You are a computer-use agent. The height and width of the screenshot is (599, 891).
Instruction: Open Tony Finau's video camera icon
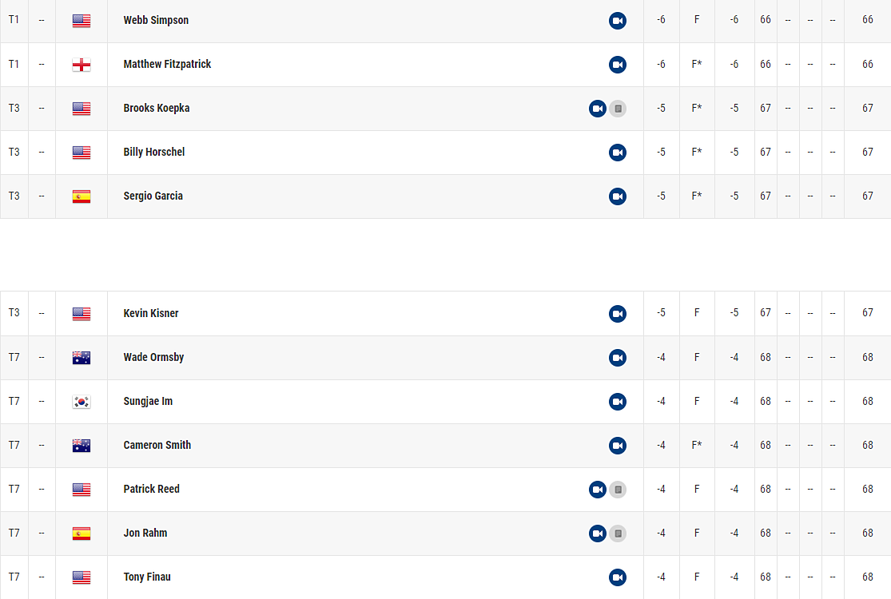coord(617,577)
